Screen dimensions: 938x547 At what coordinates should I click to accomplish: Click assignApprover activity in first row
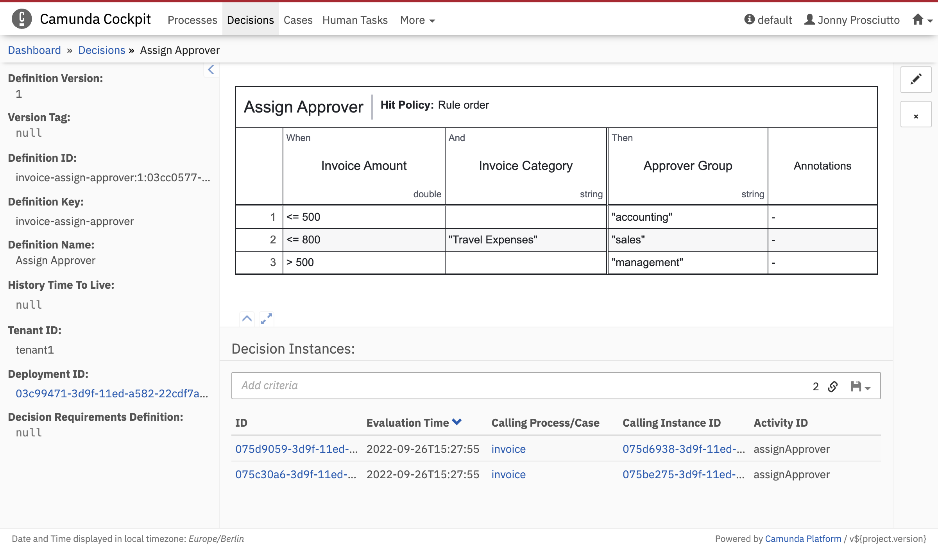pos(791,449)
